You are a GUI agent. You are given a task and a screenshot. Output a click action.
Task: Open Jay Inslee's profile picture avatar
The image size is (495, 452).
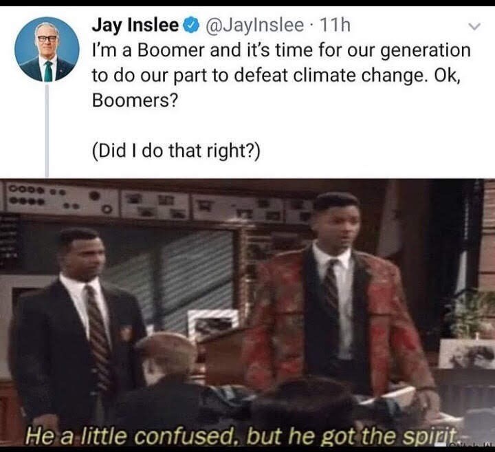(47, 50)
